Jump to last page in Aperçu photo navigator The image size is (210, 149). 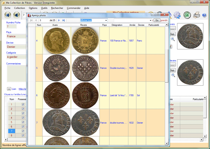click(x=64, y=20)
